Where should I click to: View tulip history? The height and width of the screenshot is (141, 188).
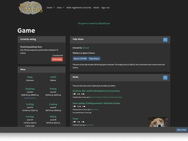(x=94, y=59)
